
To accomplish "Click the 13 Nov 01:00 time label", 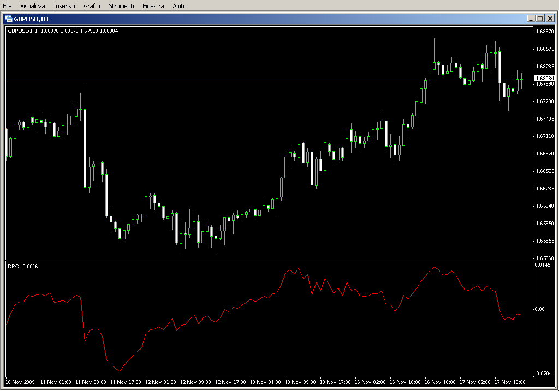I will (265, 382).
